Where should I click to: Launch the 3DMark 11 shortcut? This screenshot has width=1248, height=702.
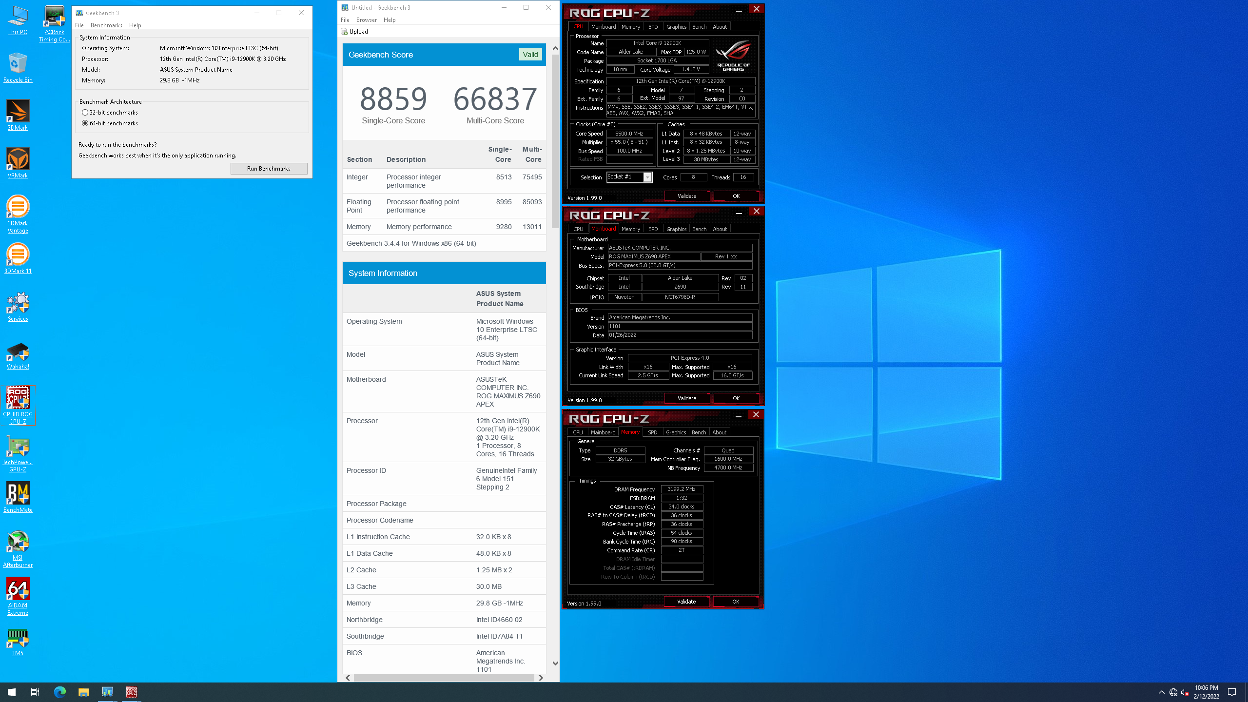[18, 259]
